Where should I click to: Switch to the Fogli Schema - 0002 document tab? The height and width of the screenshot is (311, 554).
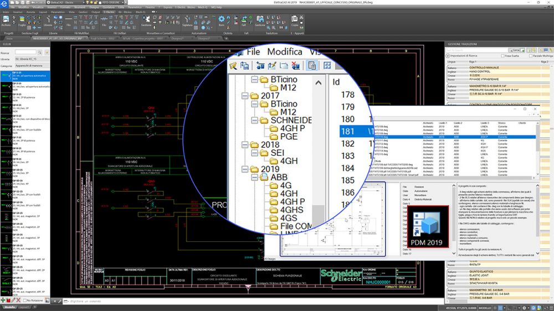102,38
